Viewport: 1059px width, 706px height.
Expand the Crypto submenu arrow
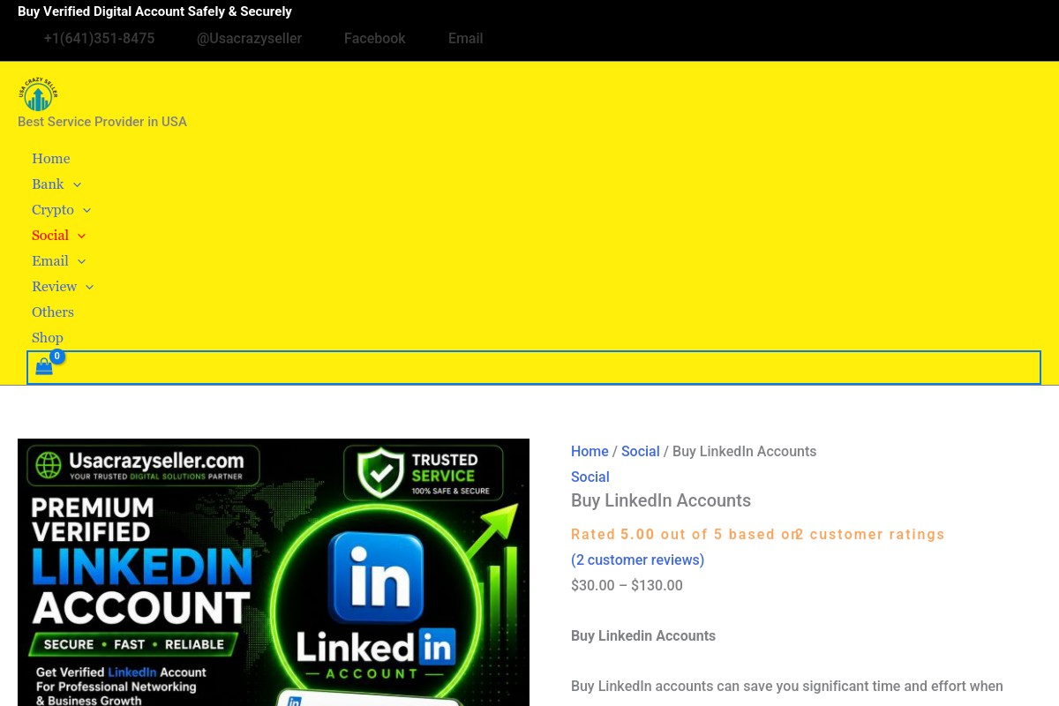(x=86, y=210)
